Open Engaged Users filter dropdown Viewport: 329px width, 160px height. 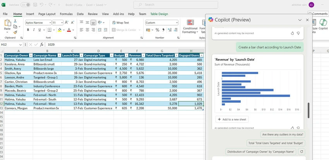(x=202, y=55)
